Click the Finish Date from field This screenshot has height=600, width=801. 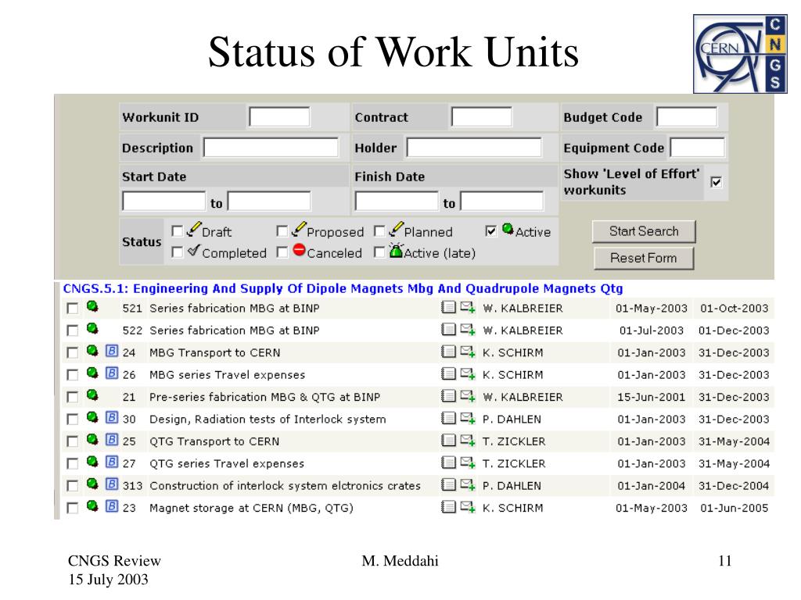click(x=397, y=201)
